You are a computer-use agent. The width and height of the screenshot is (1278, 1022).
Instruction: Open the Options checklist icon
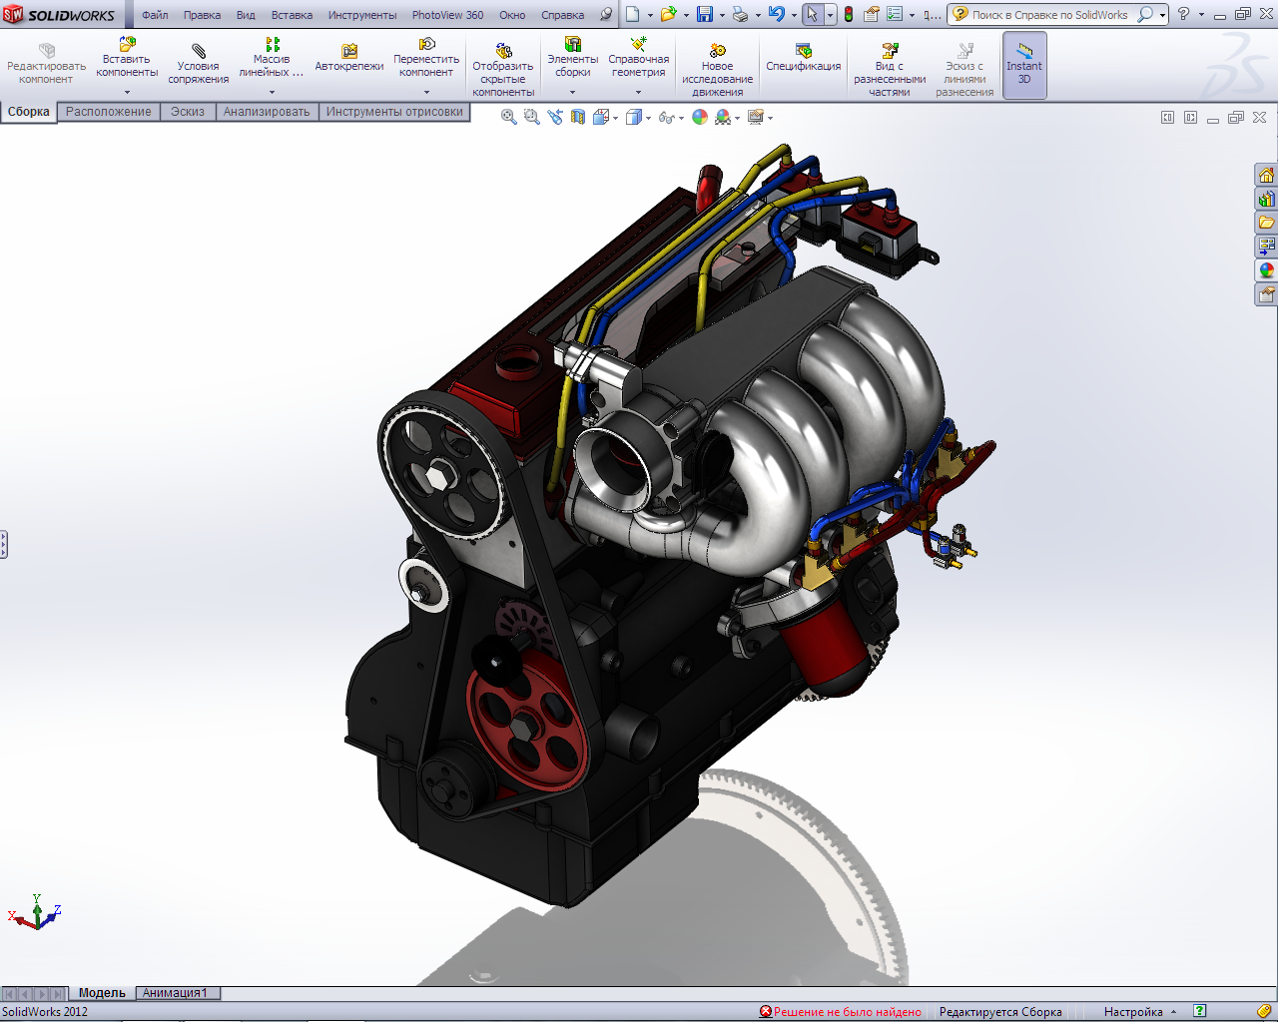tap(894, 14)
